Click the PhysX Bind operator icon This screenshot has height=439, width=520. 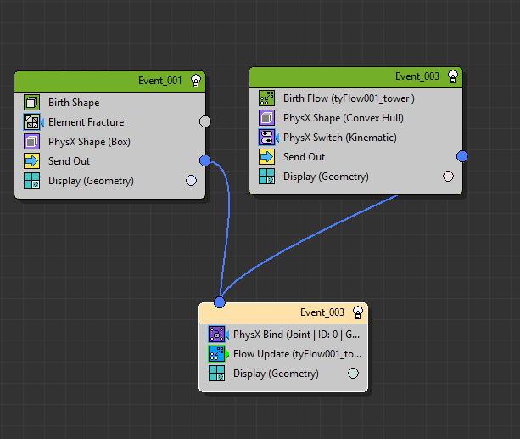pos(216,335)
